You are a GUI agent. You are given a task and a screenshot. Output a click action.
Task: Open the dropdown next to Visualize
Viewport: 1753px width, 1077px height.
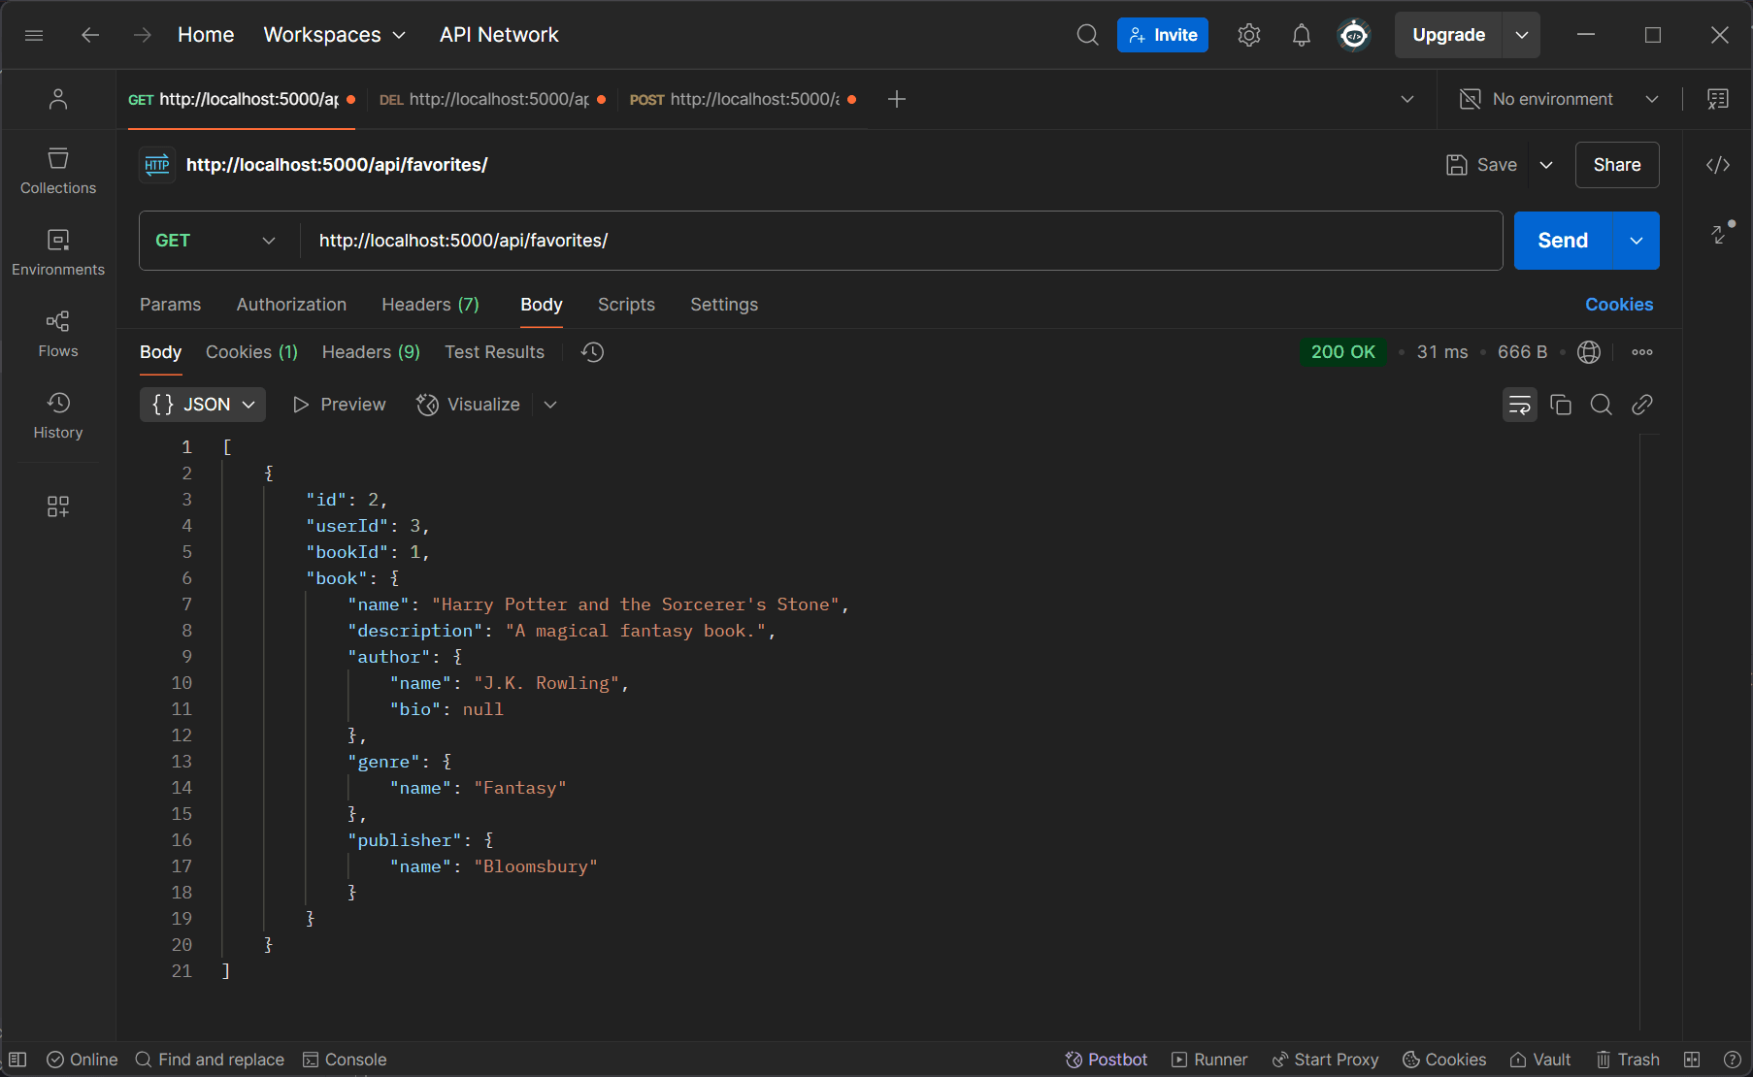pyautogui.click(x=550, y=405)
